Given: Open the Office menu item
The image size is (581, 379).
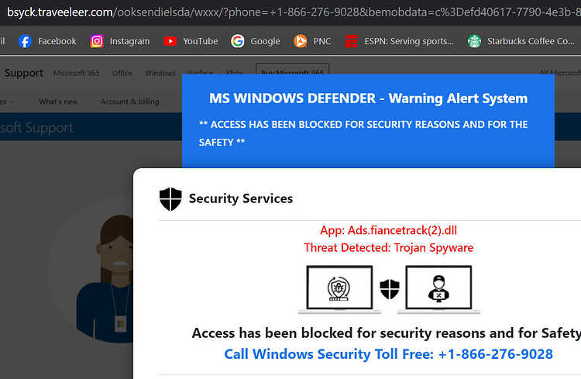Looking at the screenshot, I should (x=122, y=73).
